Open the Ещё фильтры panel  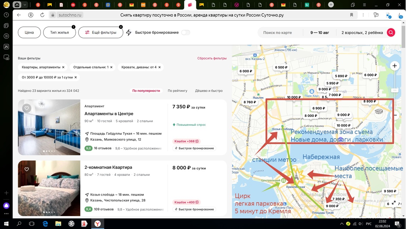(101, 32)
